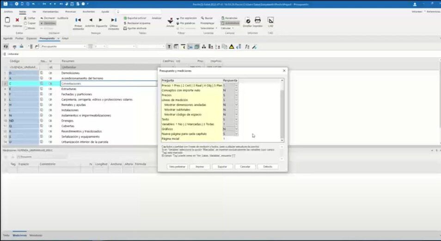Click the Vista preliminar button
The width and height of the screenshot is (441, 241).
178,166
